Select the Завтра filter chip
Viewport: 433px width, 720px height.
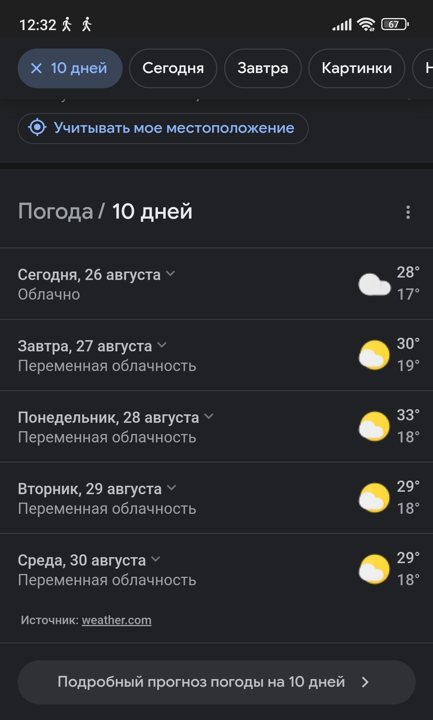tap(263, 68)
